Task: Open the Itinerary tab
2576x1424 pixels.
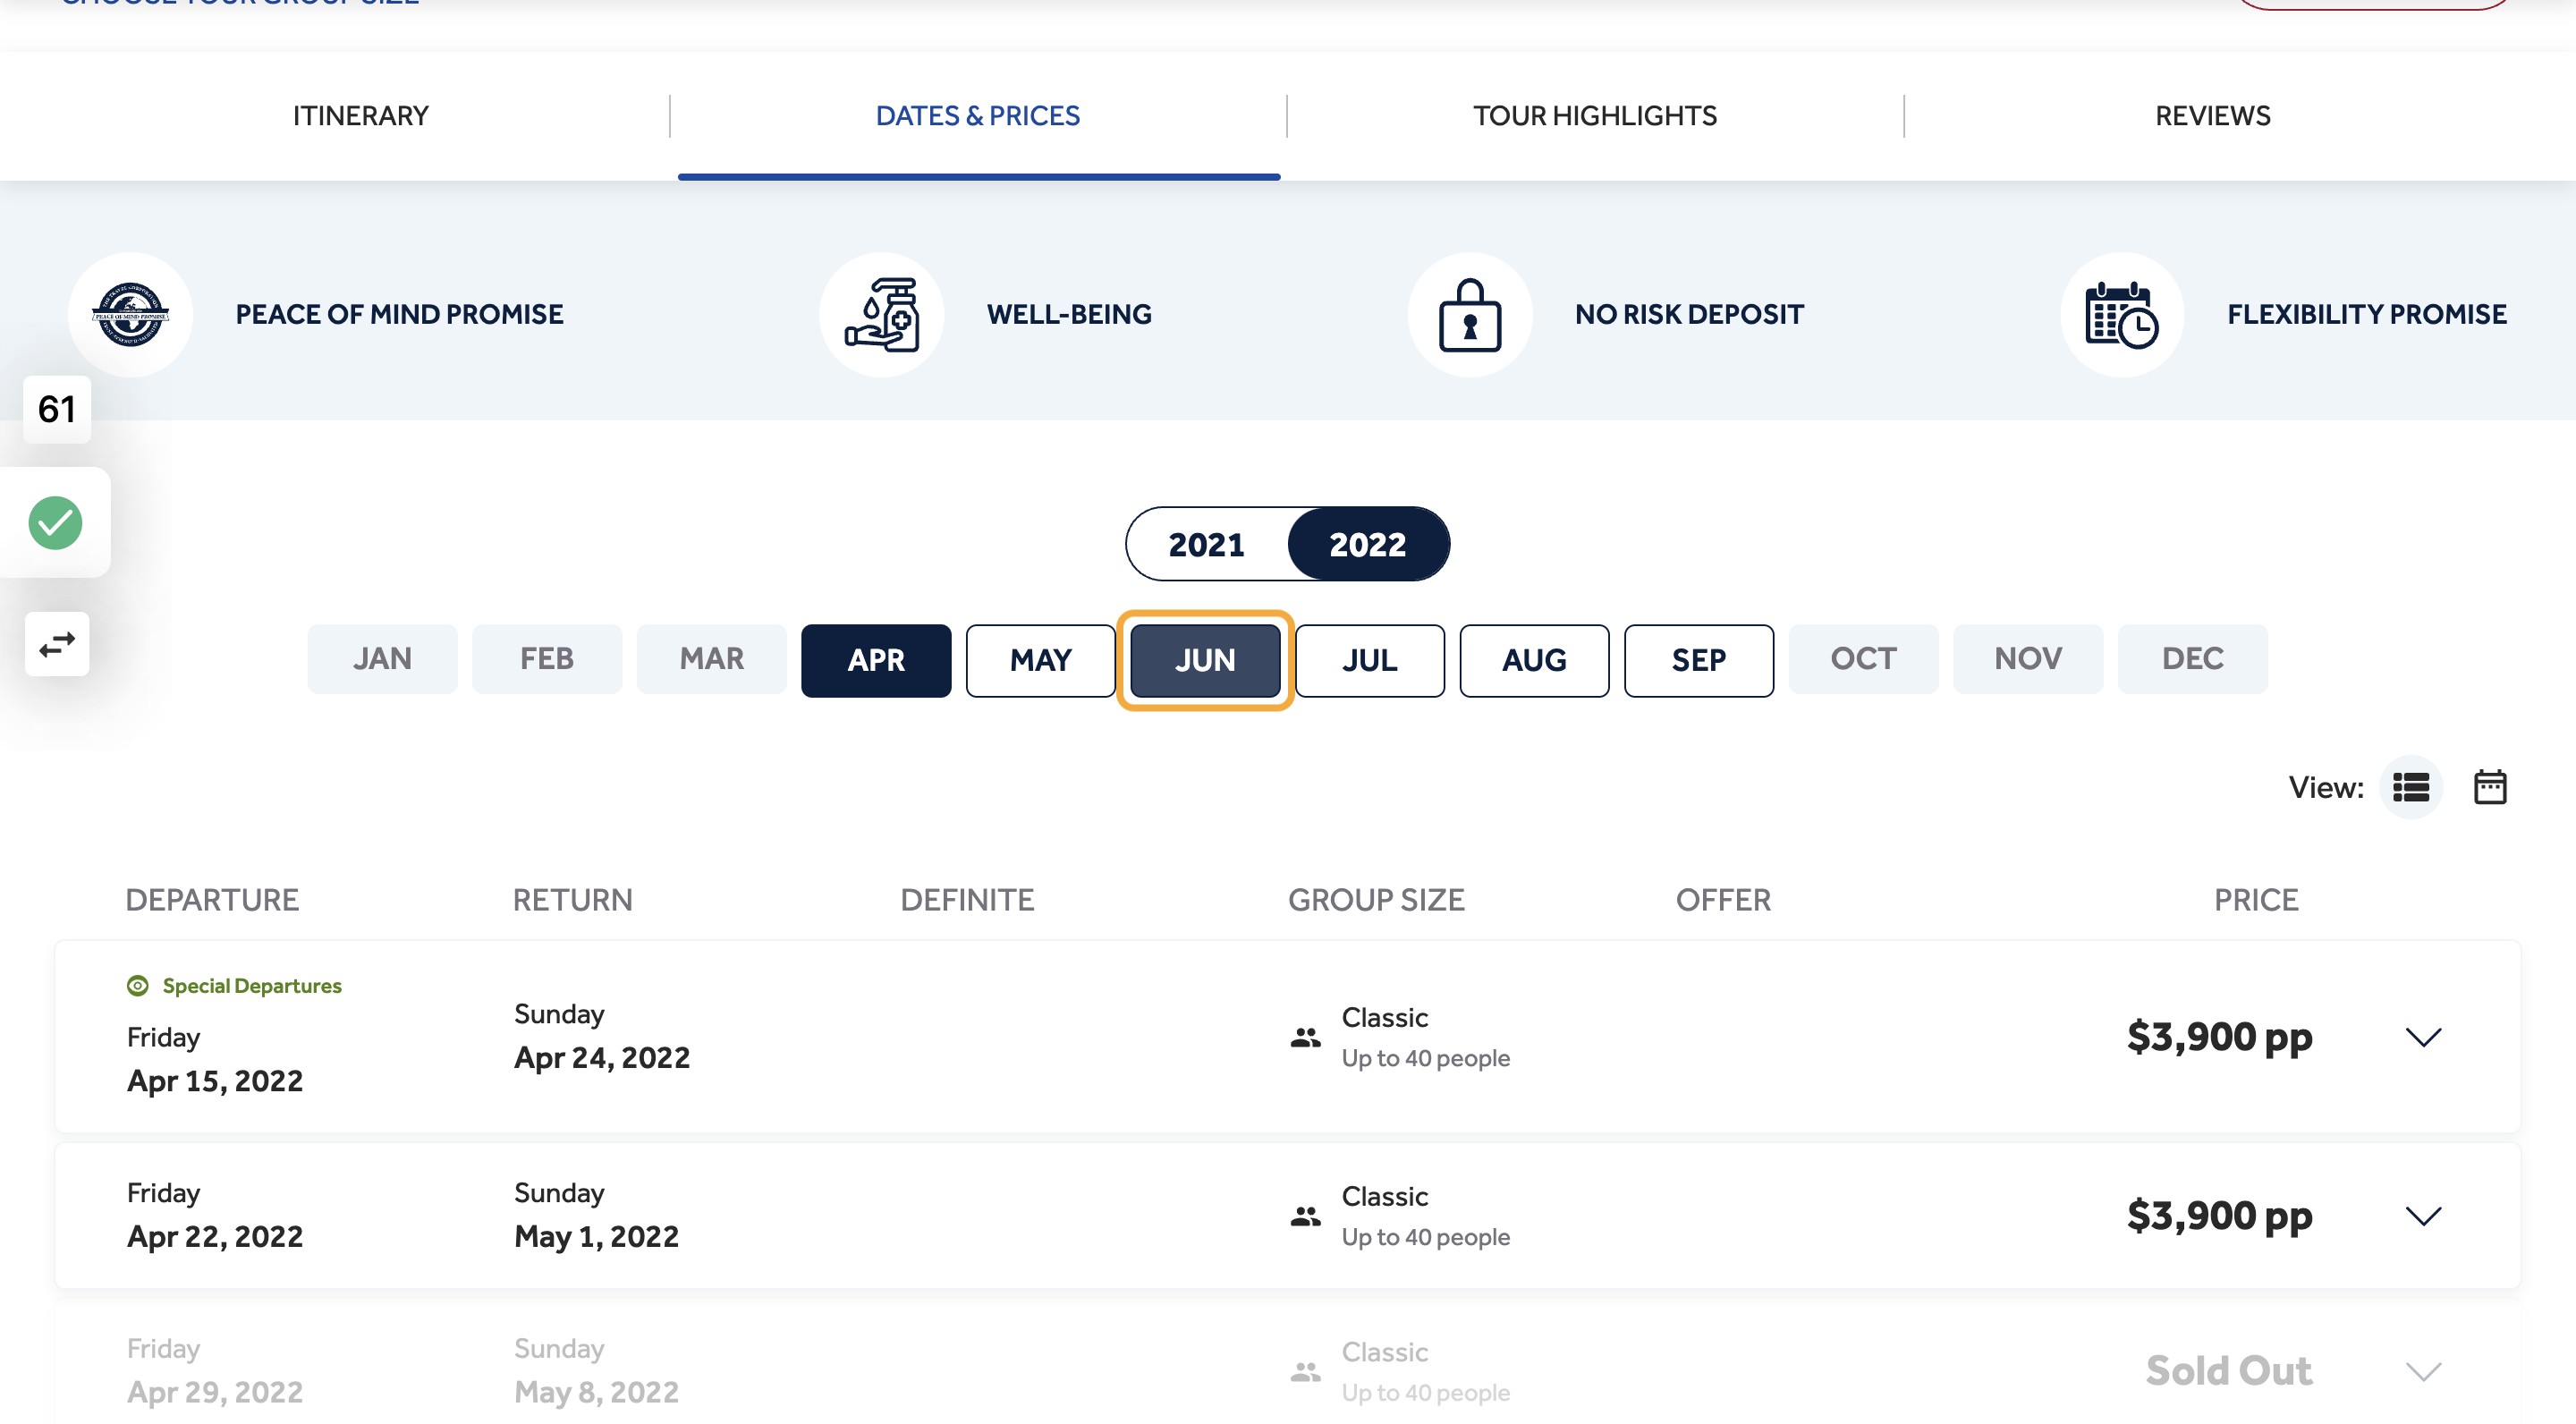Action: 360,116
